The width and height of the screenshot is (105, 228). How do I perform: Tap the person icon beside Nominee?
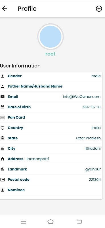click(3, 190)
